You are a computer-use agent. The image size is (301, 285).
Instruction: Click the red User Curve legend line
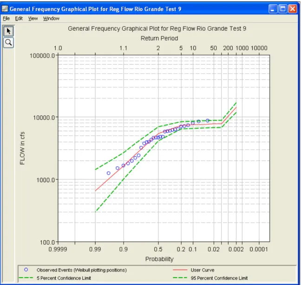180,270
